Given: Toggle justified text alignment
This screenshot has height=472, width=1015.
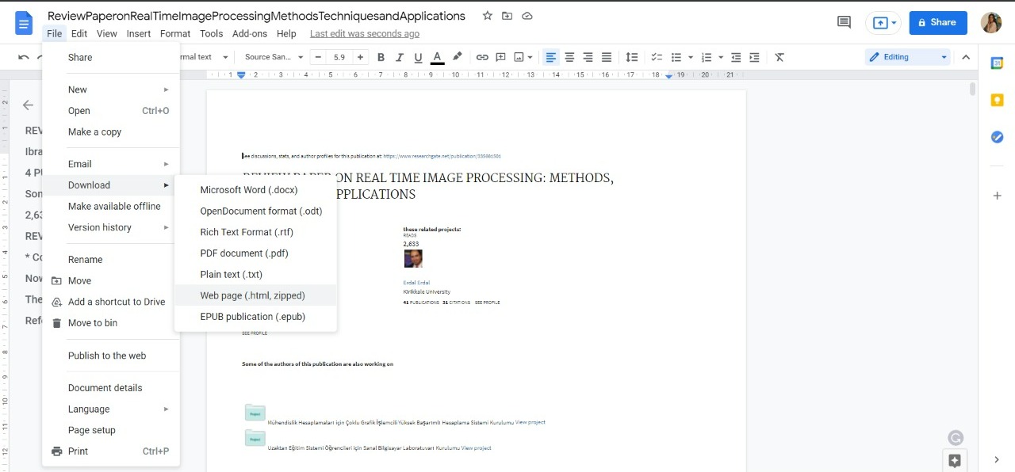Looking at the screenshot, I should [607, 57].
